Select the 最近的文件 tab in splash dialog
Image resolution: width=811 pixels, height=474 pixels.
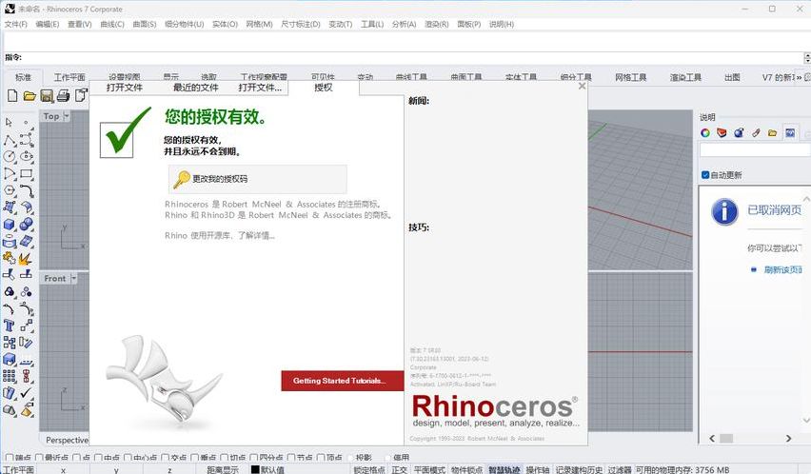coord(195,88)
